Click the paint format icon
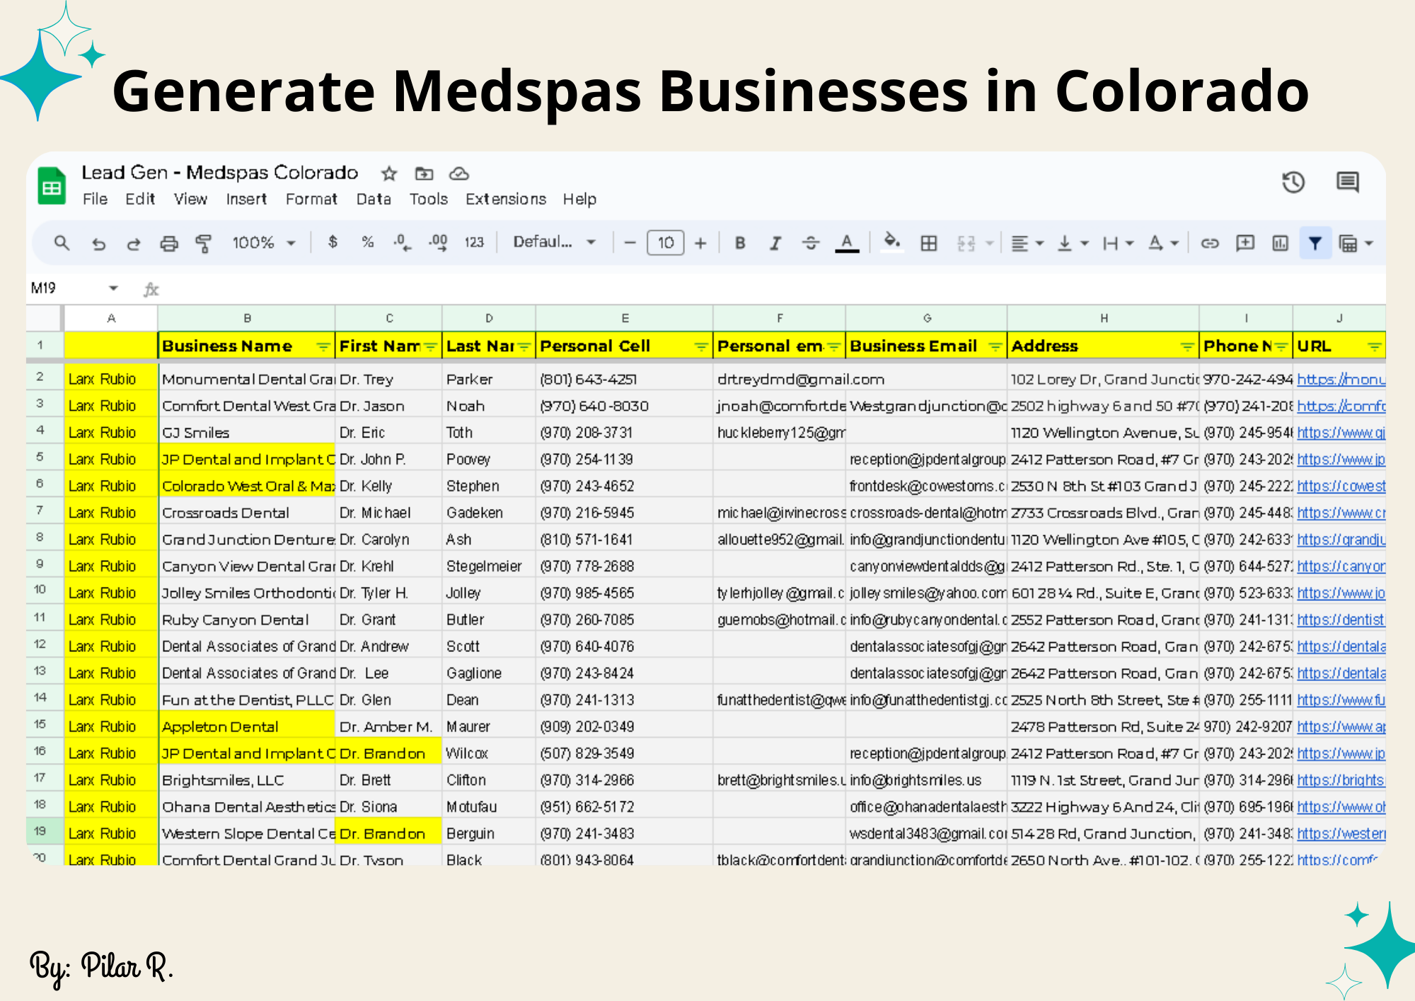This screenshot has width=1415, height=1001. [203, 244]
